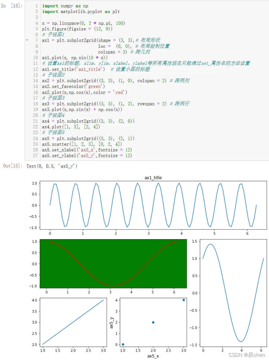Click 'colspan = 3)' on line 9
Image resolution: width=269 pixels, height=360 pixels.
[x=112, y=52]
